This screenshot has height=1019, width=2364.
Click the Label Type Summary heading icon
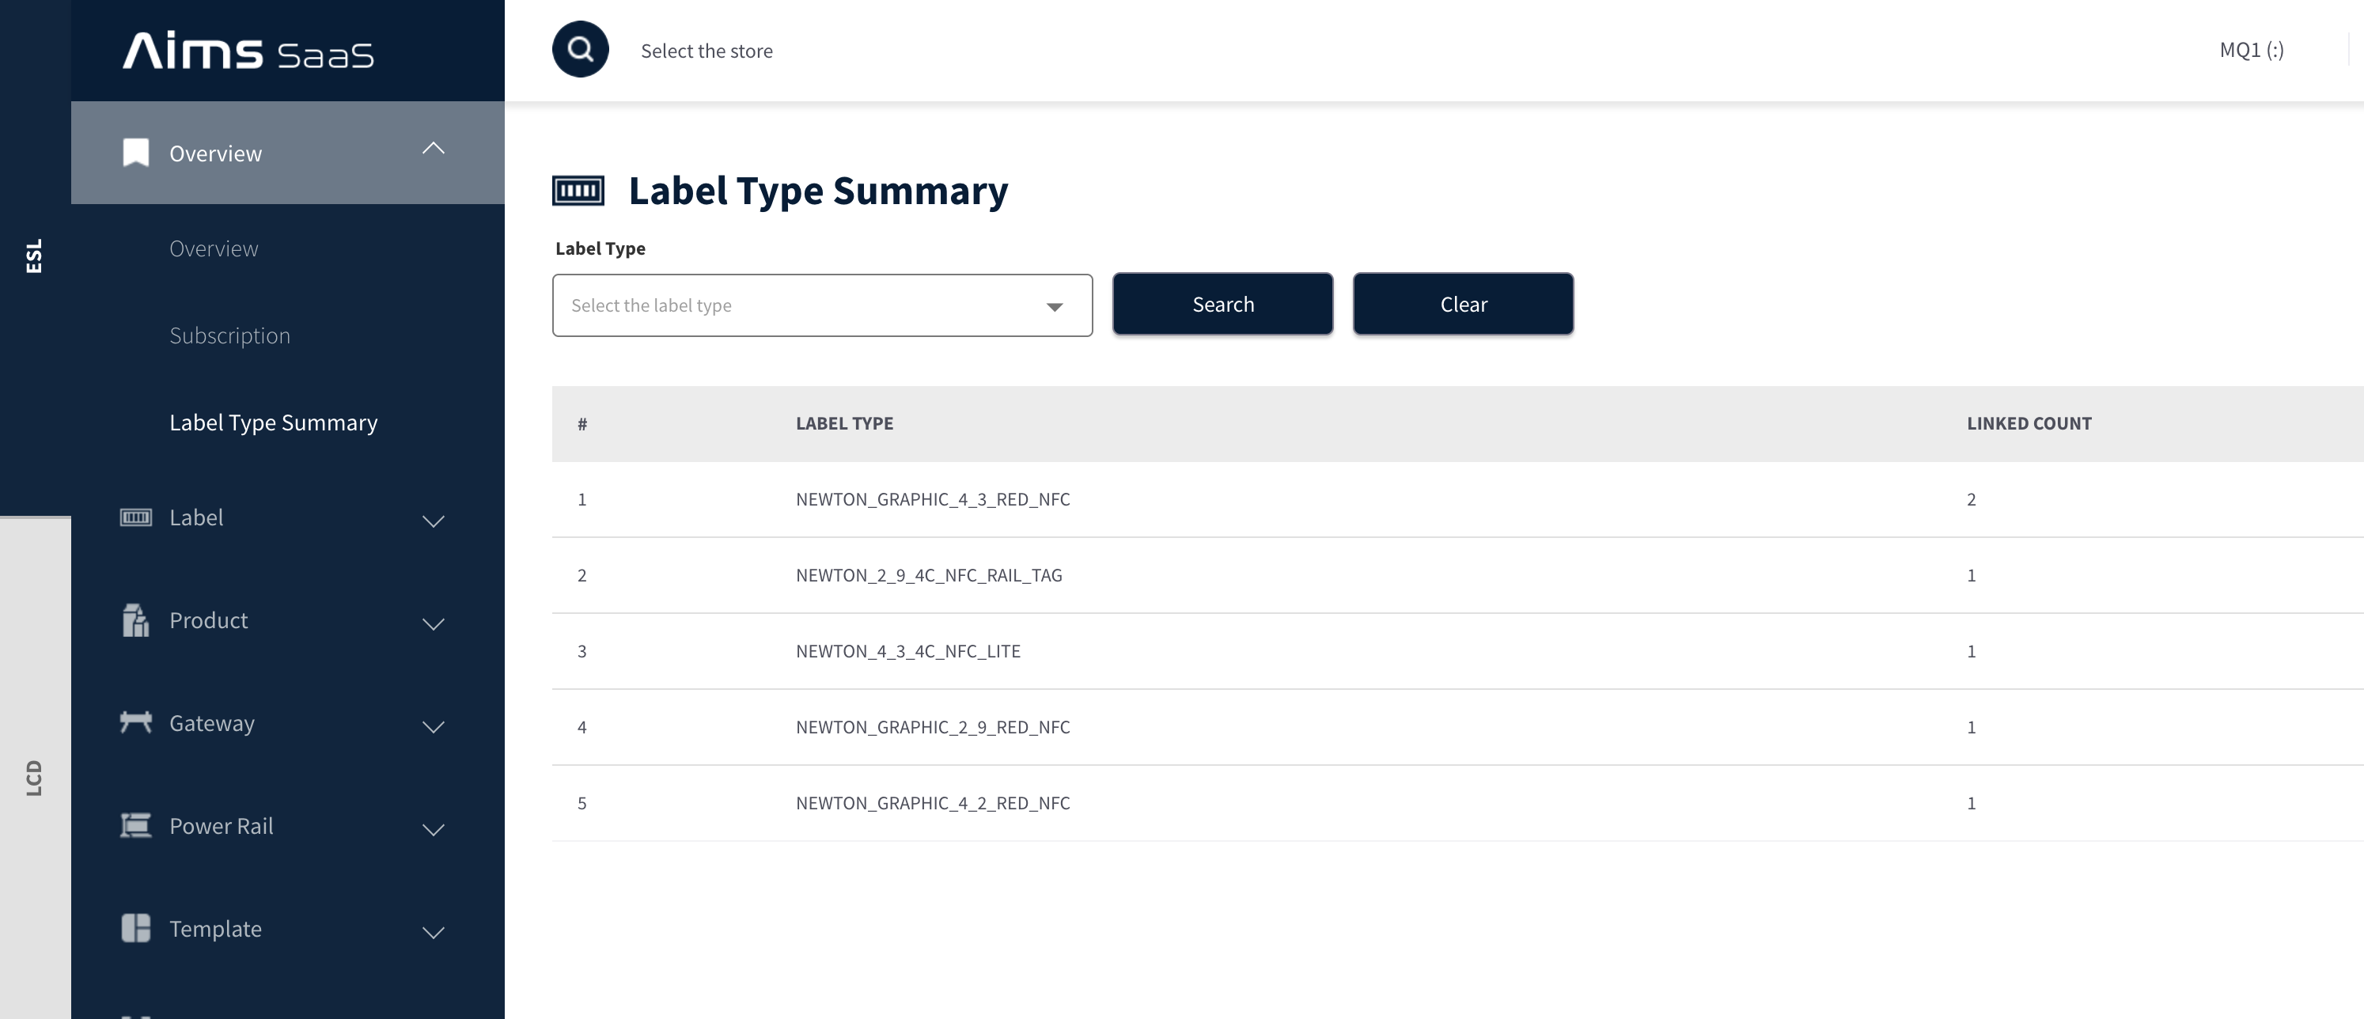[x=578, y=191]
